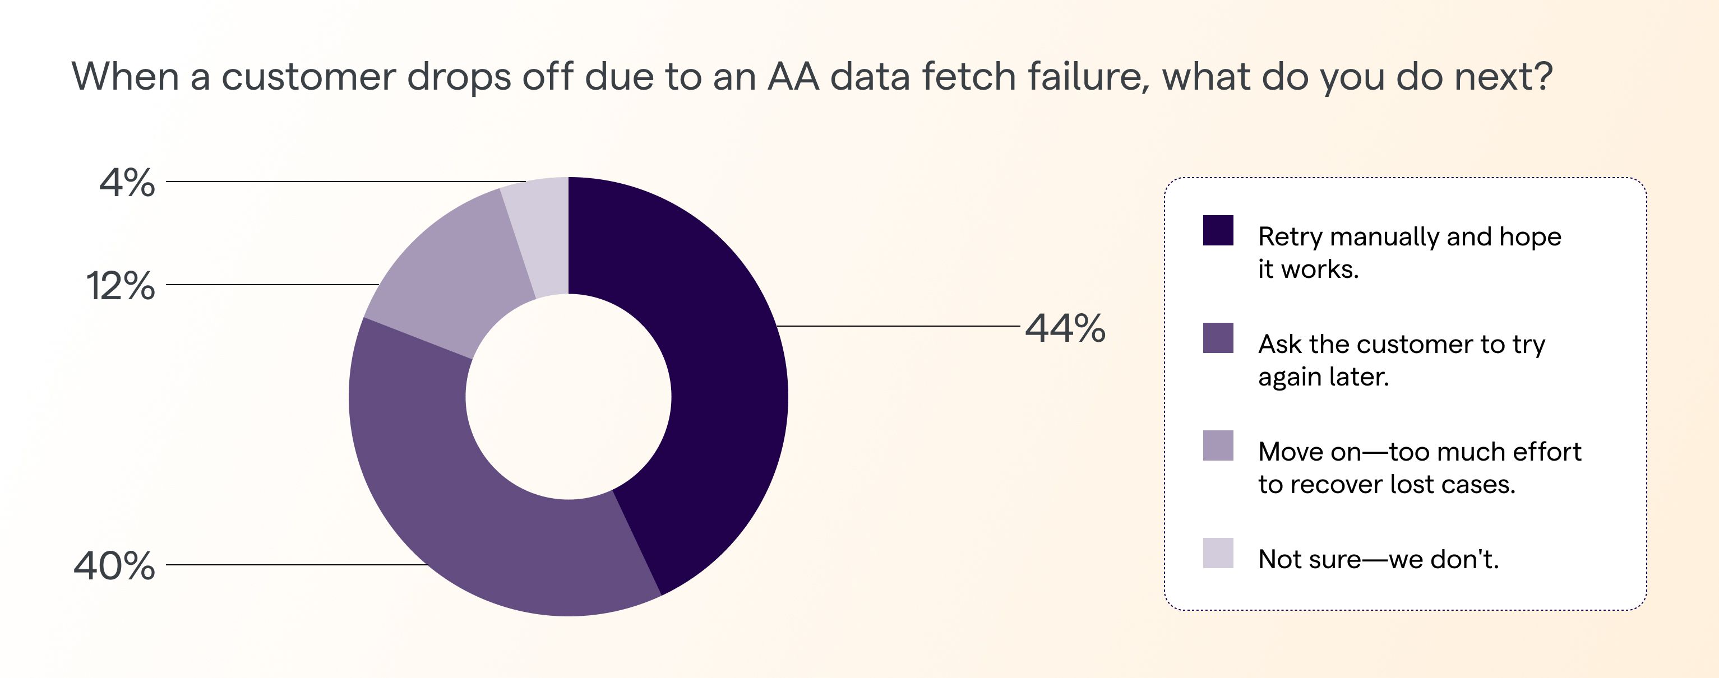Click the empty center of the donut chart
The width and height of the screenshot is (1719, 678).
click(x=568, y=397)
